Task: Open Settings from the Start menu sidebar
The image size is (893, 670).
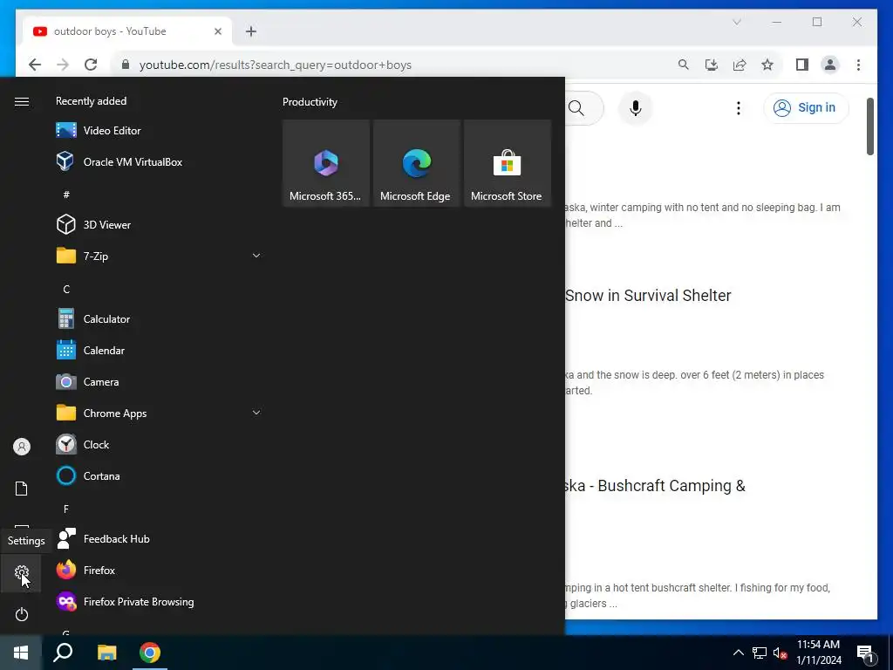Action: [x=22, y=572]
